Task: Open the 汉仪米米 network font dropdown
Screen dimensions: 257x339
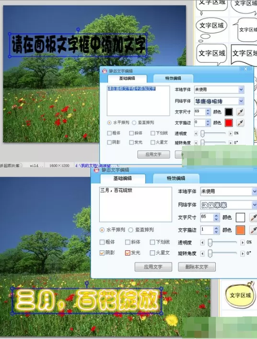Action: pyautogui.click(x=255, y=205)
